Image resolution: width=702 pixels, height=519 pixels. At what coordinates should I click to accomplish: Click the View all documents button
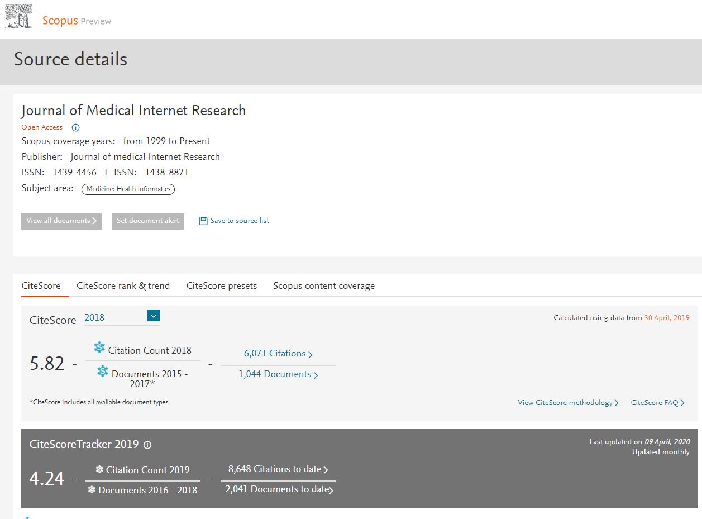61,221
